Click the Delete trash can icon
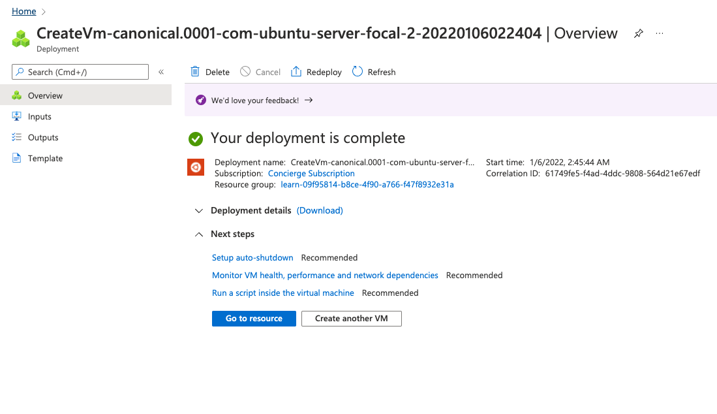This screenshot has width=717, height=414. [195, 72]
